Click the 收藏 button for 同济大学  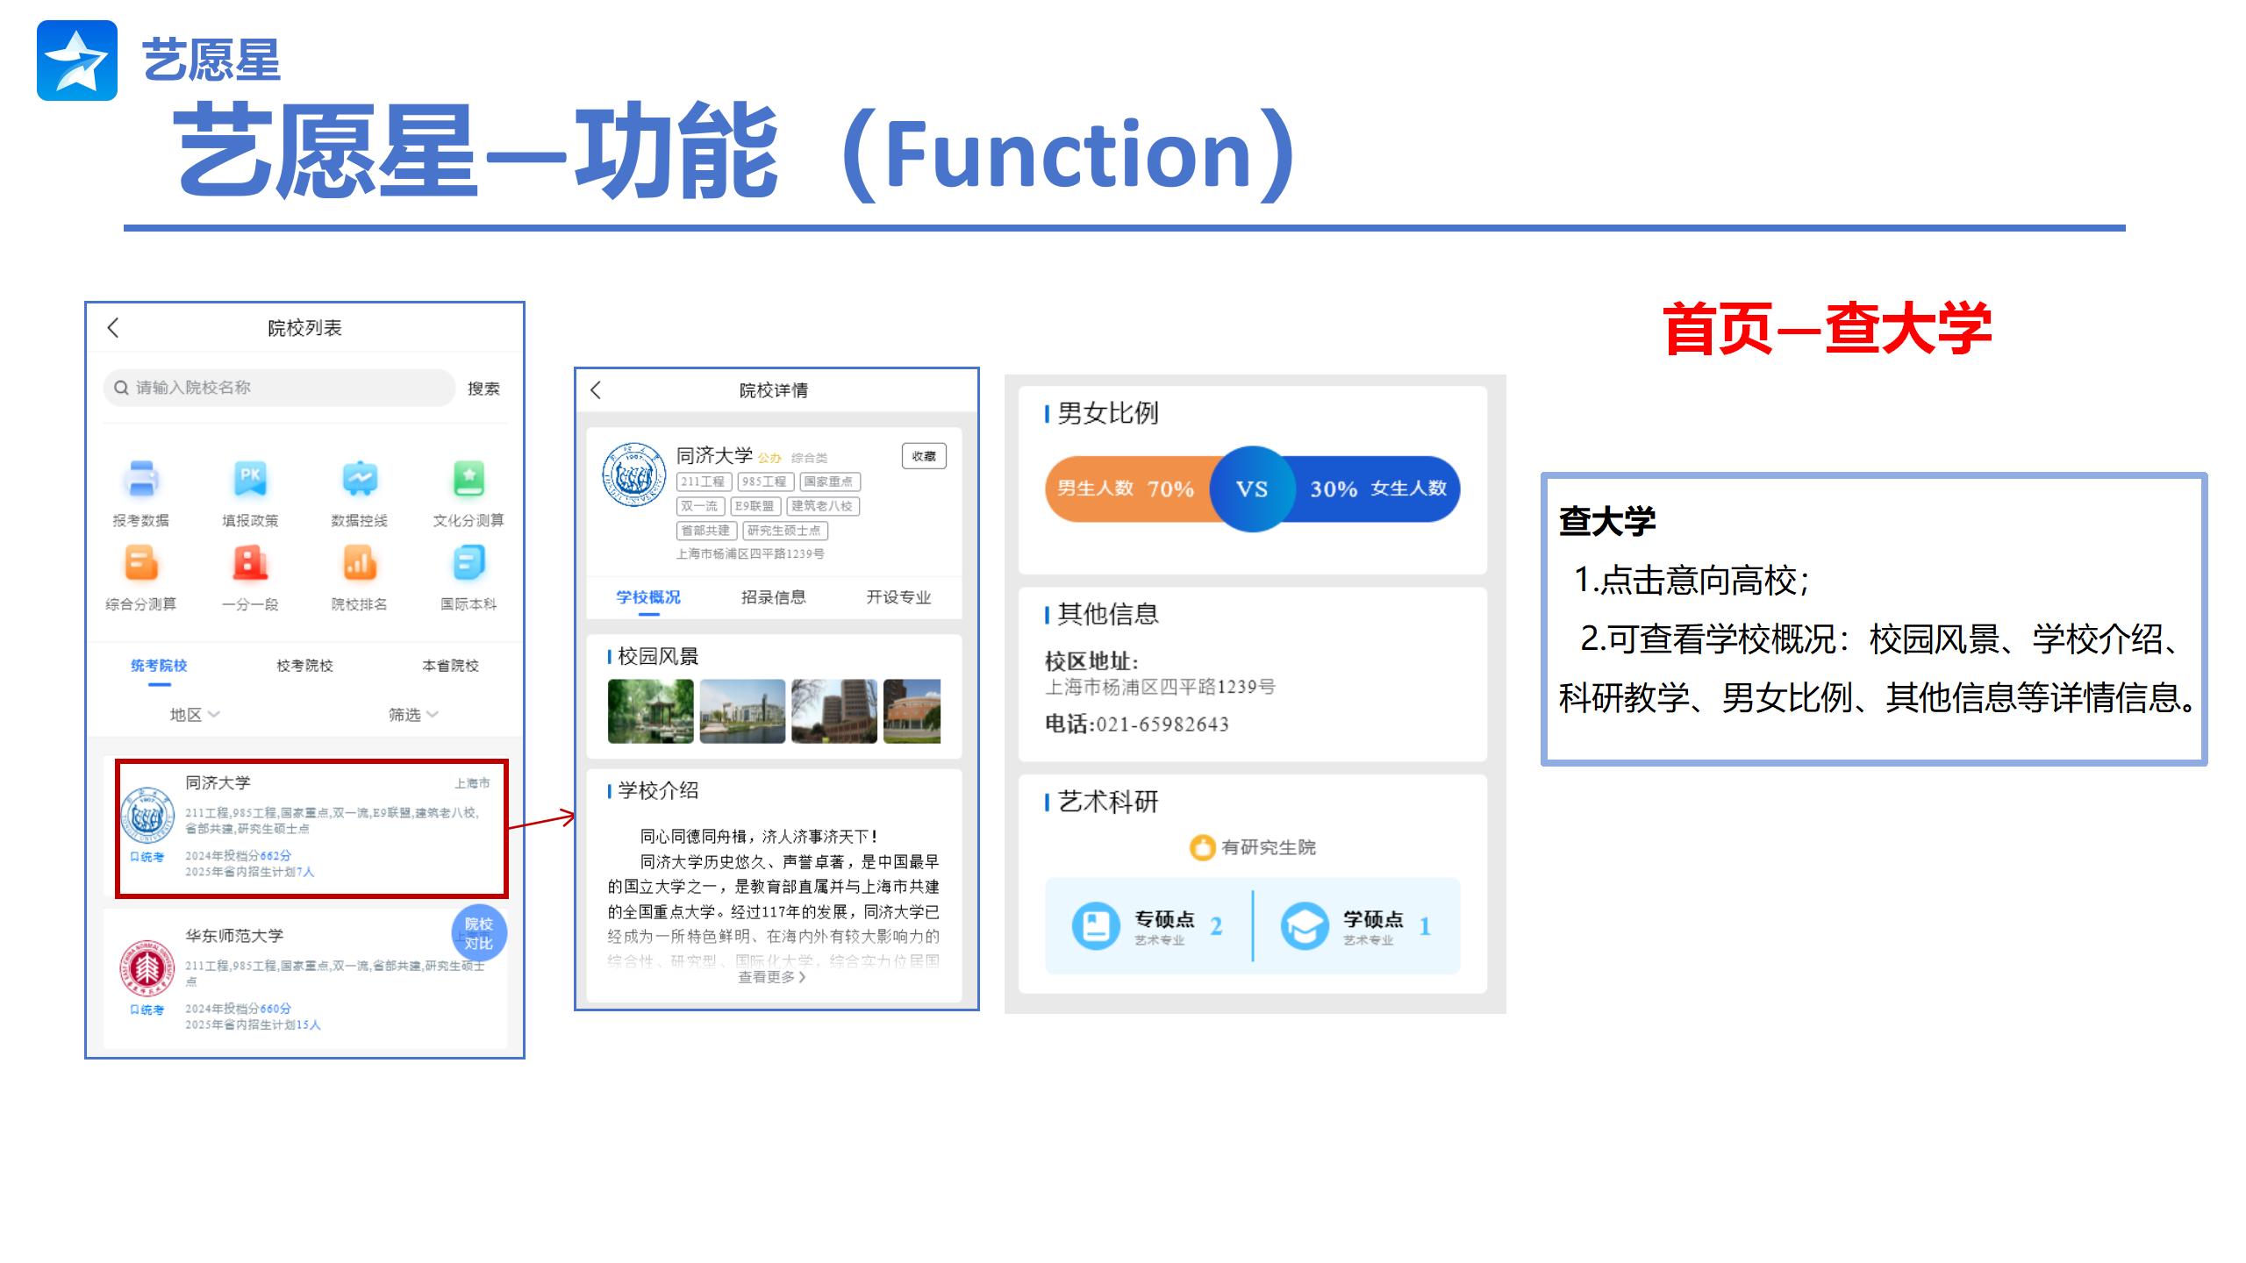(924, 456)
